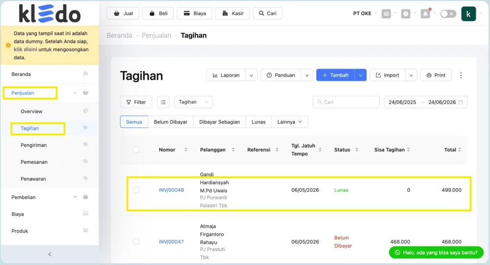This screenshot has width=490, height=265.
Task: Click the Penawaran tag icon
Action: tap(85, 178)
